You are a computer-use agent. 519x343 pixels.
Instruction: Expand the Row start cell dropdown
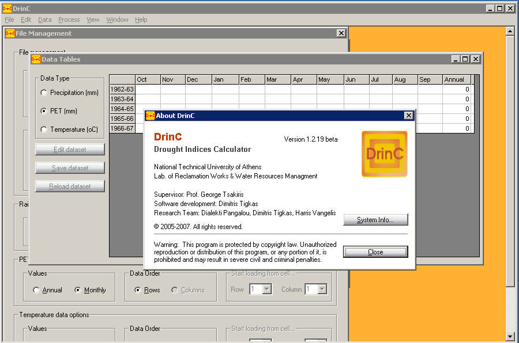click(266, 289)
